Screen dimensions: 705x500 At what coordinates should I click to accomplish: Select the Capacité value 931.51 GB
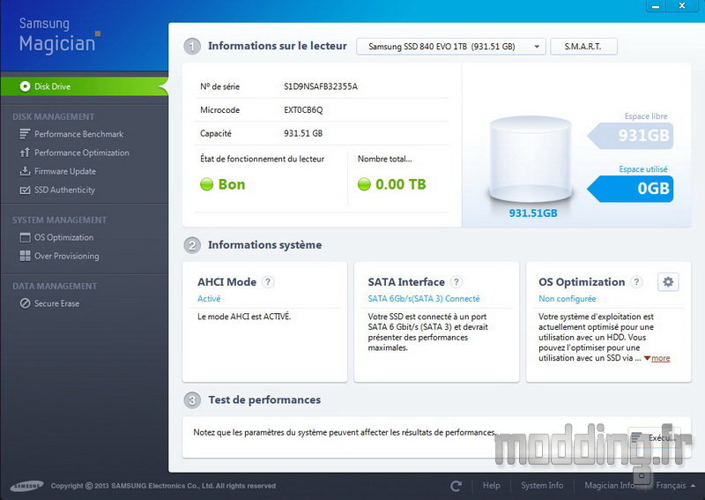pyautogui.click(x=303, y=133)
